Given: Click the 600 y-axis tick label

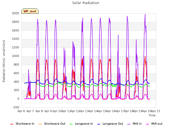Looking at the screenshot, I should (16, 73).
